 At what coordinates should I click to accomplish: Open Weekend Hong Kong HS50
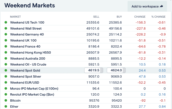[x=31, y=52]
